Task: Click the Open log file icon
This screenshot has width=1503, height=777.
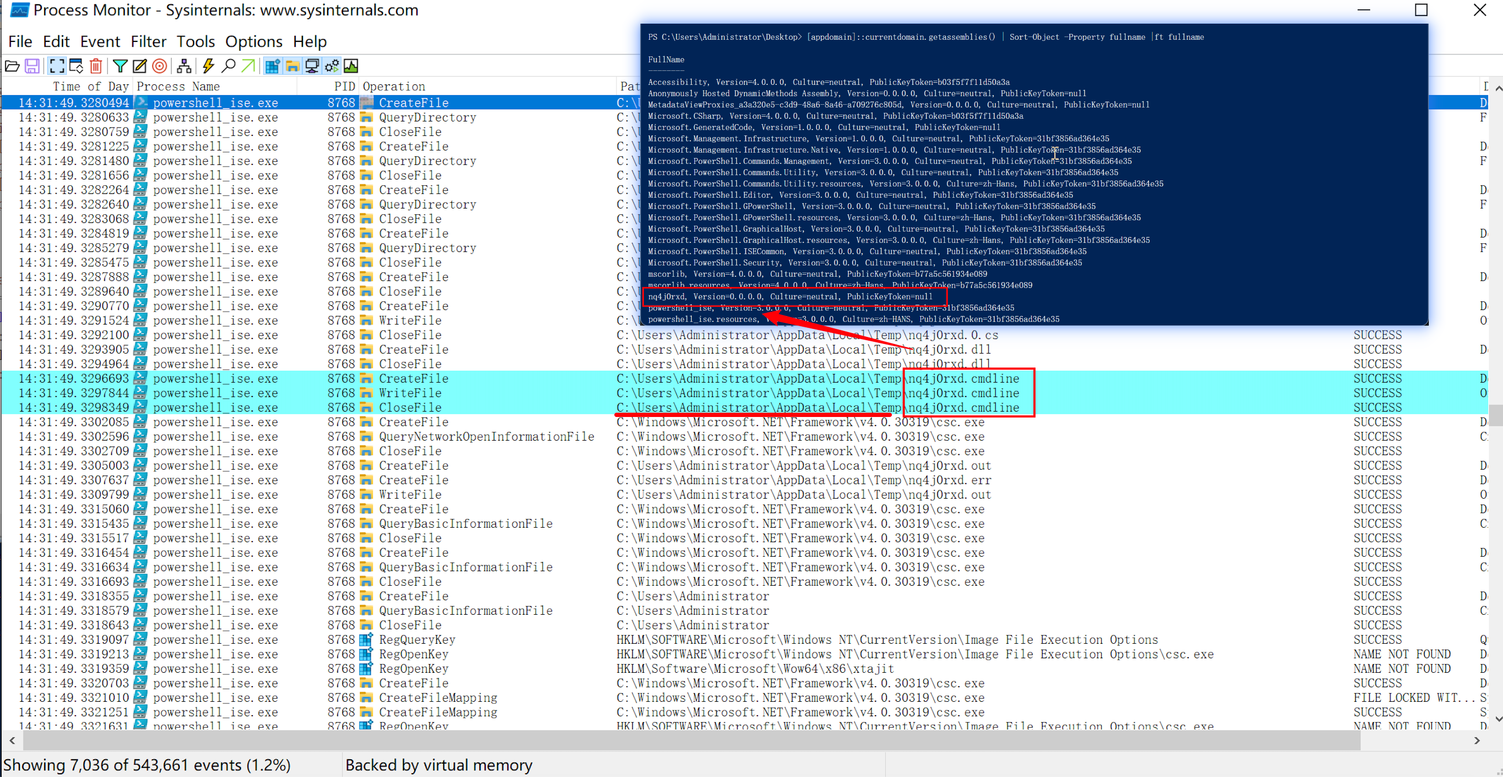Action: (x=12, y=66)
